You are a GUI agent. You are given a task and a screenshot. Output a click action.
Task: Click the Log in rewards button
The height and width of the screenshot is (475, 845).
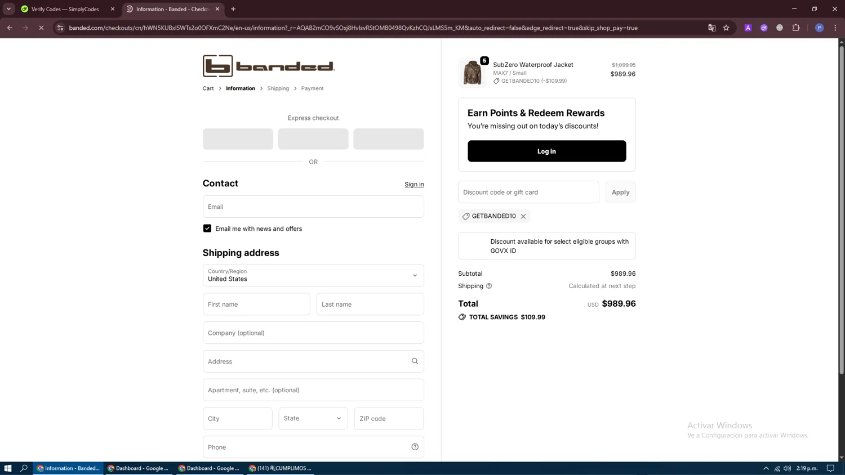[x=546, y=151]
